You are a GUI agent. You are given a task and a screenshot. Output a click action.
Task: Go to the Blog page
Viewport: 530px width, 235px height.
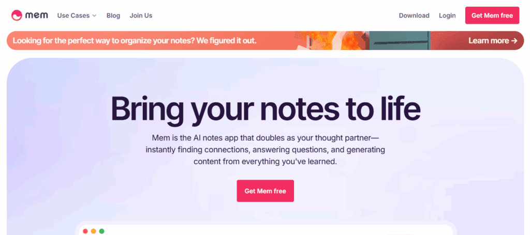pos(113,15)
